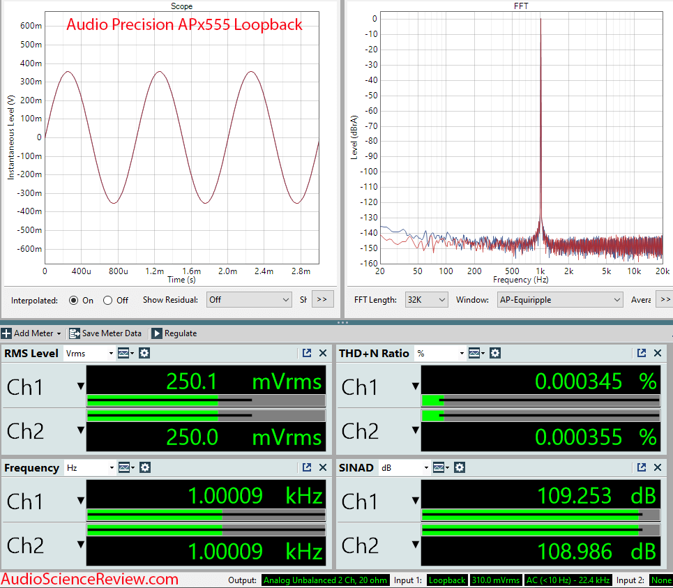Open SINAD meter graph view icon

[x=439, y=467]
